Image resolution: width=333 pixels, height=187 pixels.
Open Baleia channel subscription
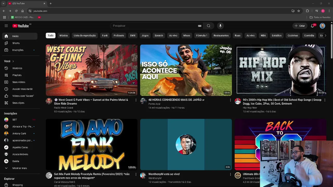20,161
